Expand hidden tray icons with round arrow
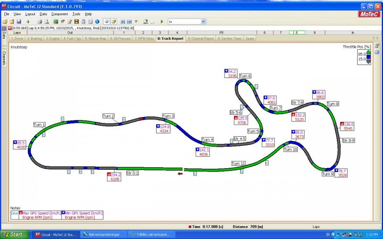Image resolution: width=383 pixels, height=239 pixels. pos(333,235)
